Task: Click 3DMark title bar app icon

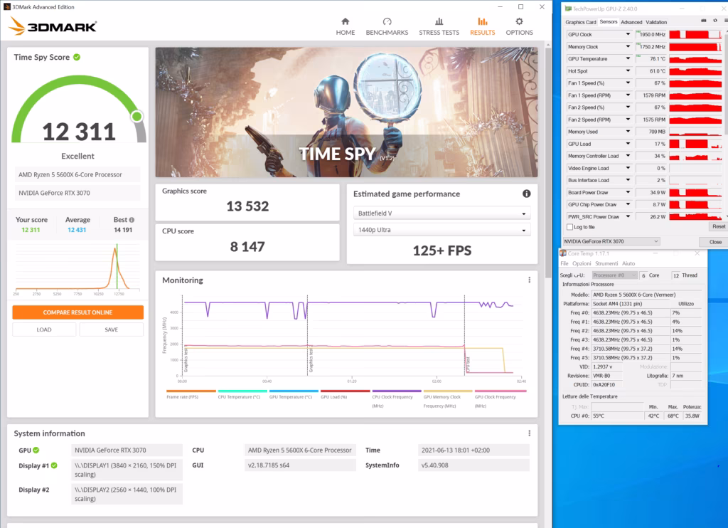Action: [x=6, y=6]
